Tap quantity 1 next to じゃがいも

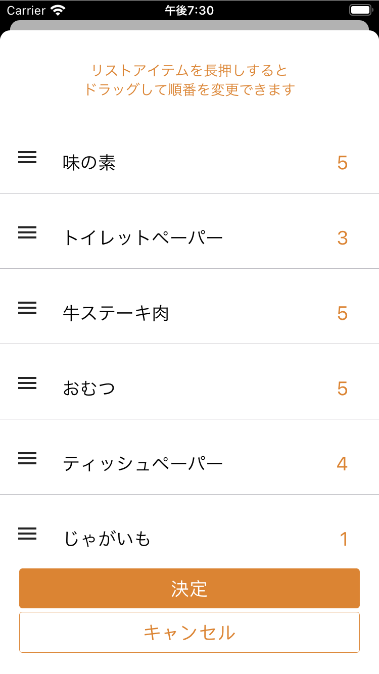344,539
